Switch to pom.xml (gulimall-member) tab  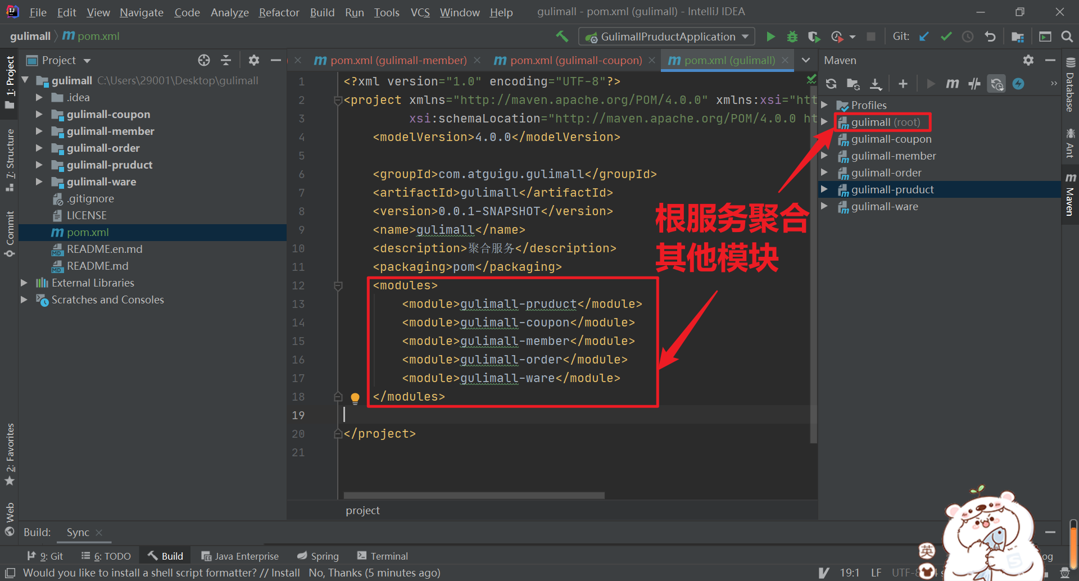(x=398, y=60)
